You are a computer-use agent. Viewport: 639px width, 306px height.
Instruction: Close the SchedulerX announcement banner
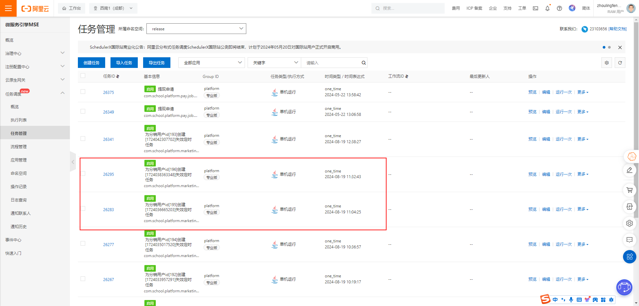620,47
